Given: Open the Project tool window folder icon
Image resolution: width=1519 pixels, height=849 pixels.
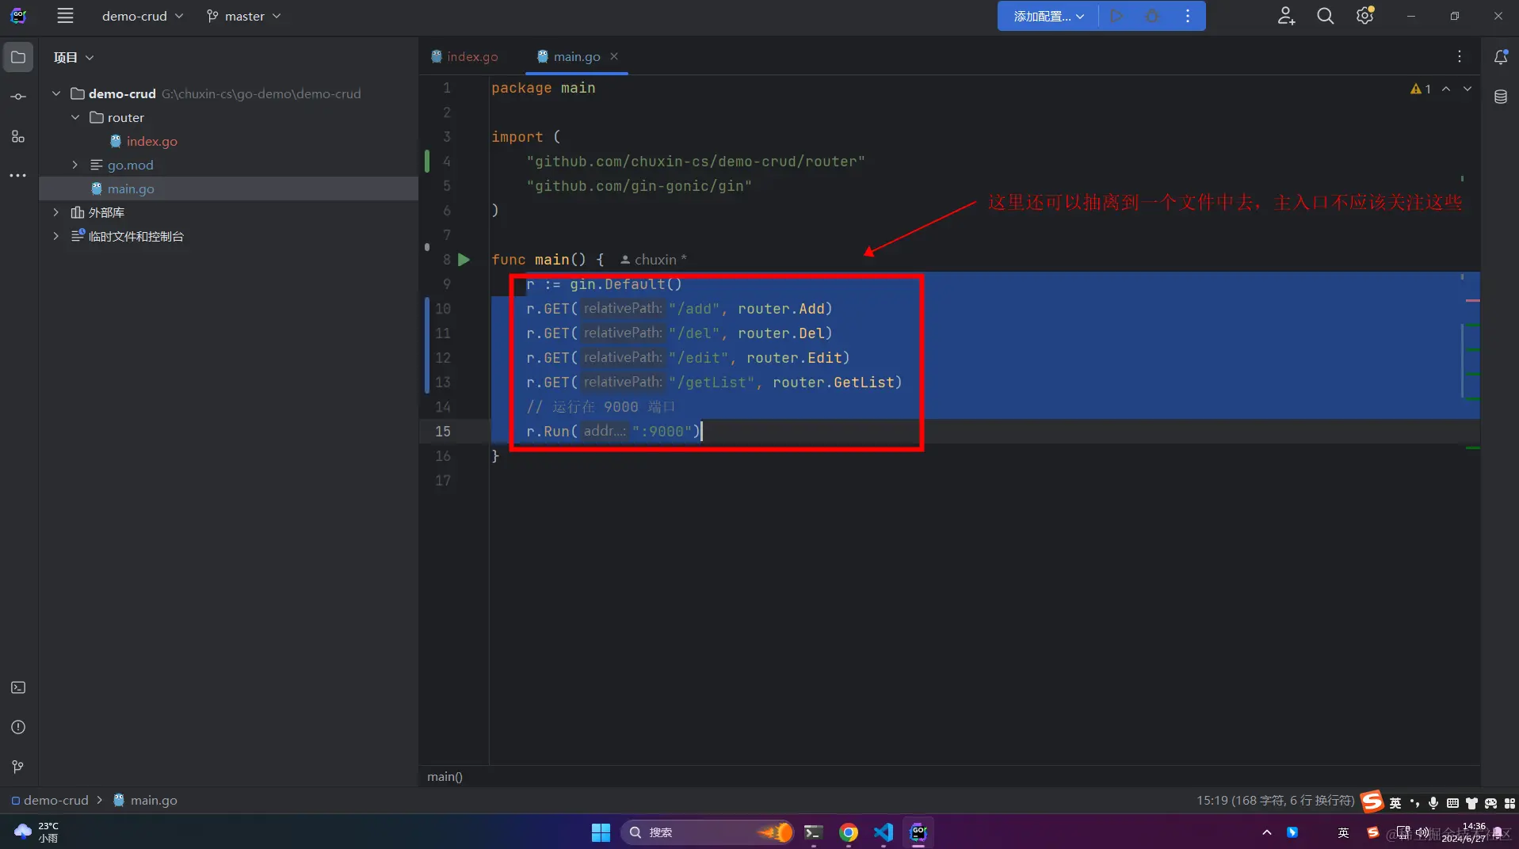Looking at the screenshot, I should coord(18,57).
